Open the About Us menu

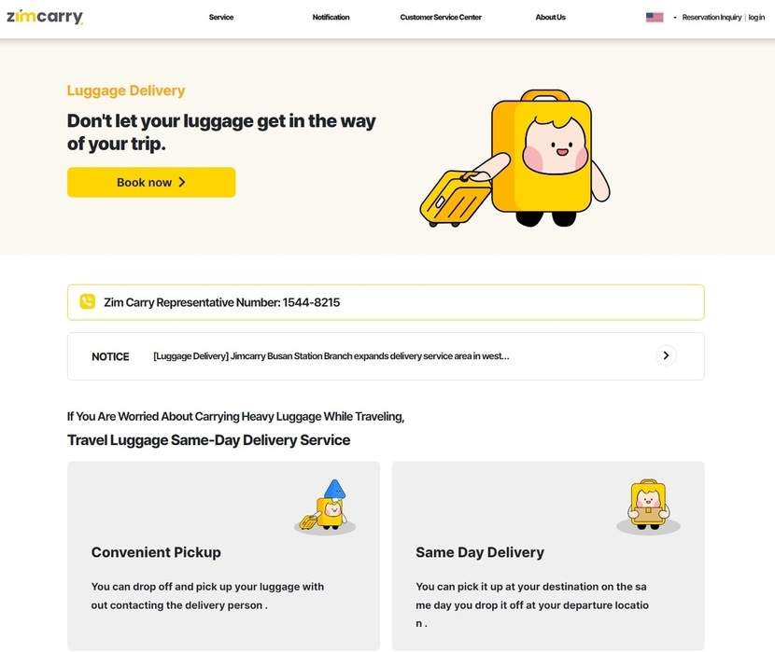click(550, 18)
